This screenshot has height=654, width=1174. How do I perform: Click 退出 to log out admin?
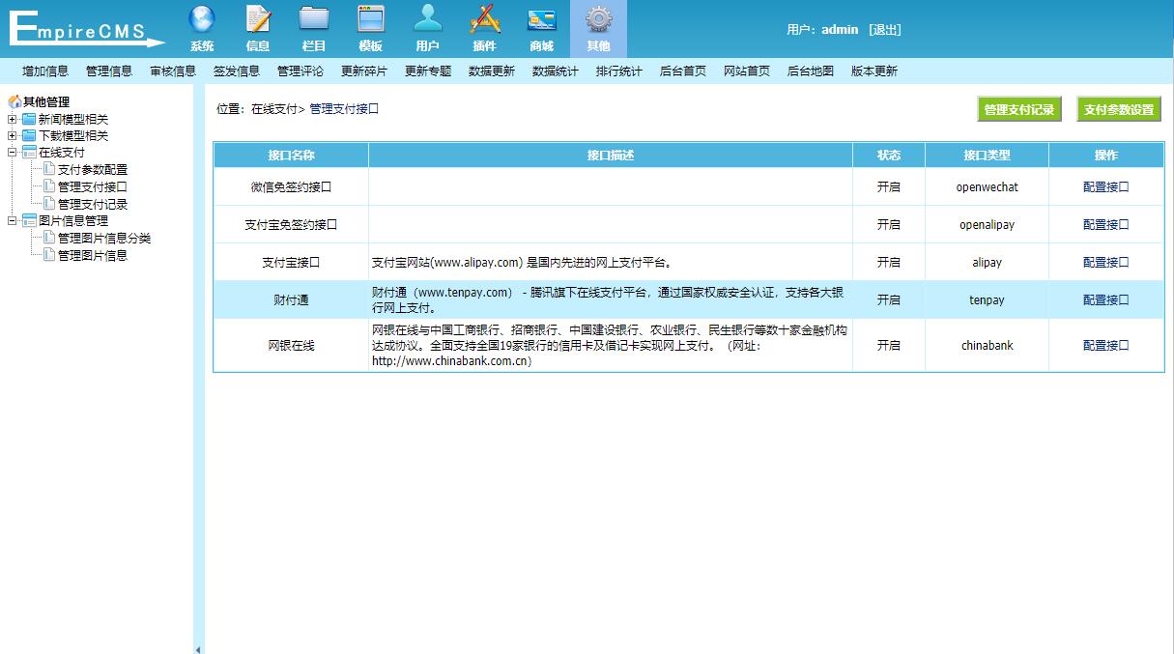coord(885,30)
